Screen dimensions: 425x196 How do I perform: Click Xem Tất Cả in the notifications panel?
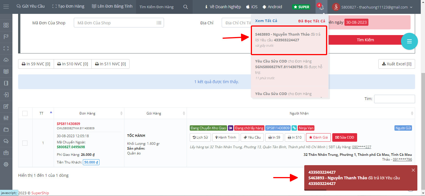coord(266,21)
